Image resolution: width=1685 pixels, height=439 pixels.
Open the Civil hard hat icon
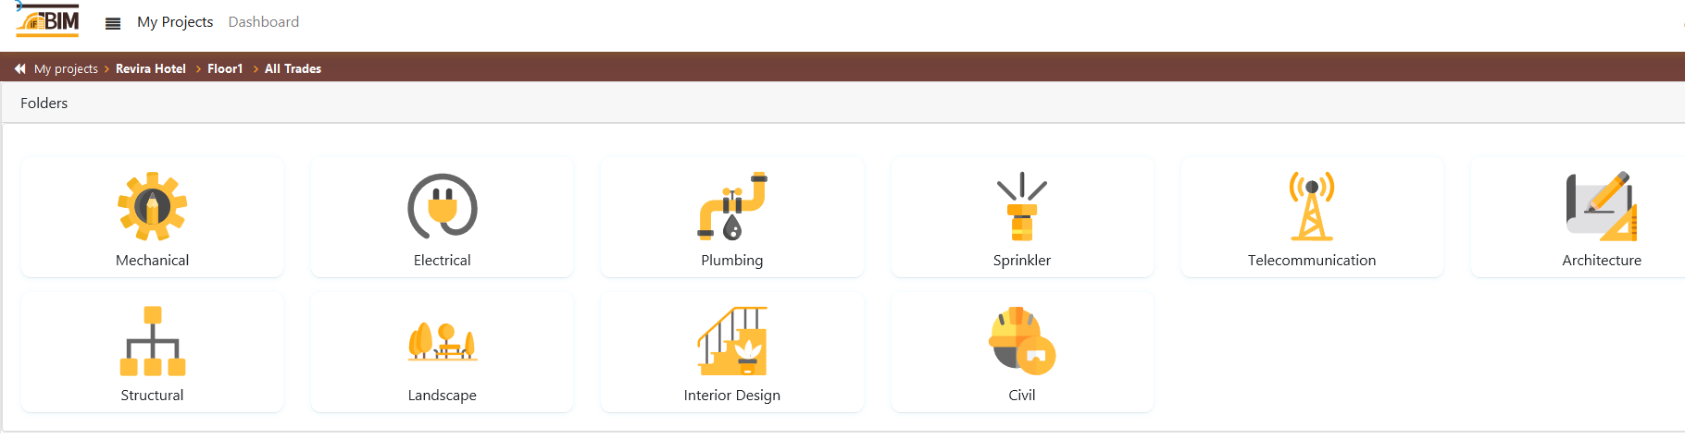1022,341
